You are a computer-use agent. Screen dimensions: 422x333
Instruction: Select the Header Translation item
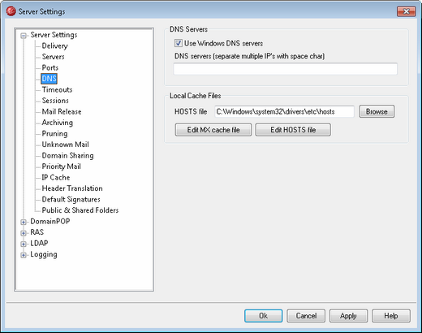(72, 188)
